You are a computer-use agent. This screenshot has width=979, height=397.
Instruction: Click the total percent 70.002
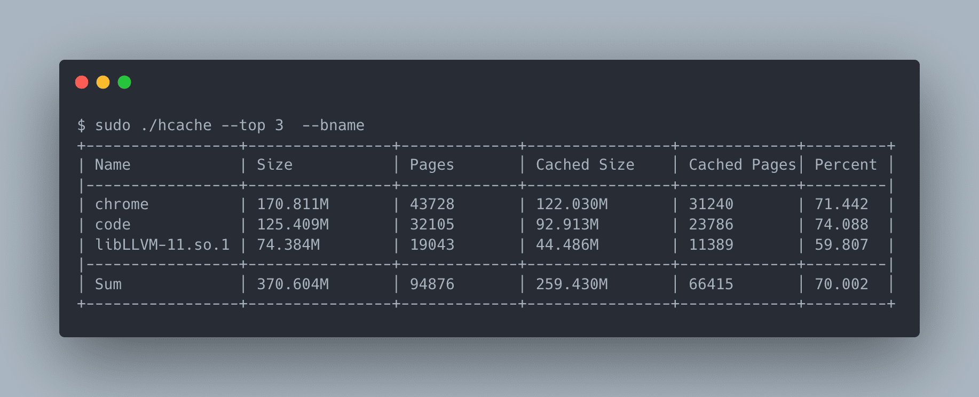tap(841, 284)
